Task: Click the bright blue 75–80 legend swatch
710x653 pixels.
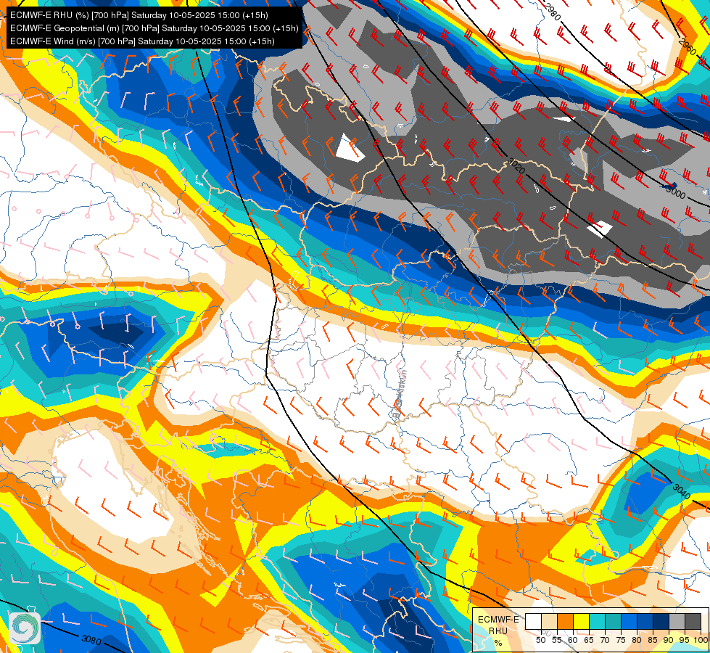Action: (629, 622)
